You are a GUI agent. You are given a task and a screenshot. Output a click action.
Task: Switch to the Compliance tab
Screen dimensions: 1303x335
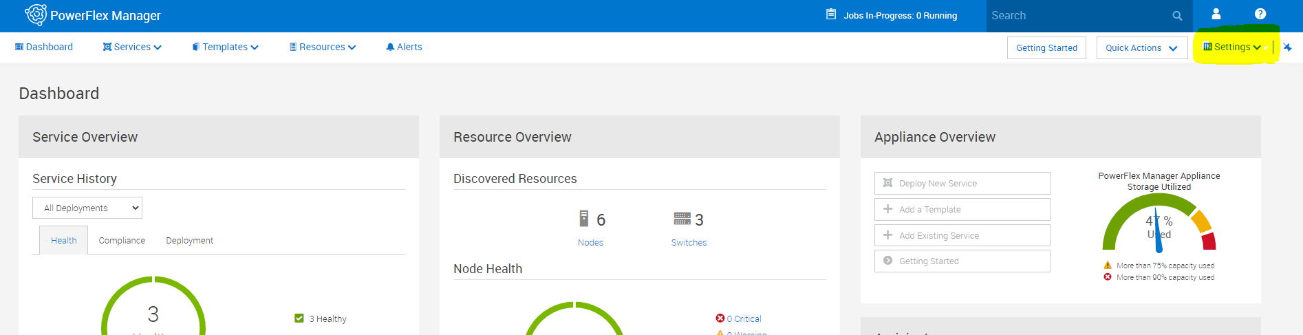(122, 241)
